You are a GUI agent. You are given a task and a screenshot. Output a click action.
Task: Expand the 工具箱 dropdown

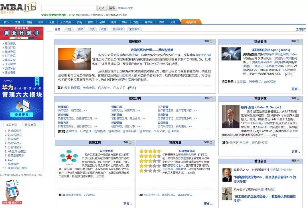pos(301,29)
